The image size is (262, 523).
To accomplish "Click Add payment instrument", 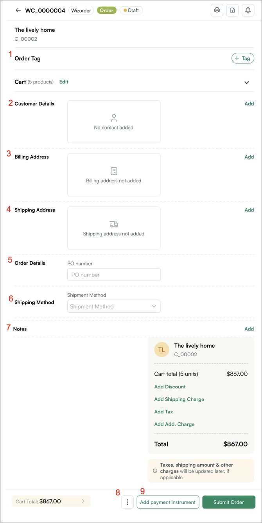I will [168, 501].
